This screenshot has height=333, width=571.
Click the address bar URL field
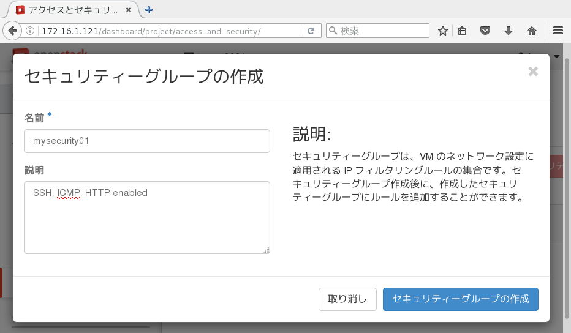pyautogui.click(x=169, y=31)
